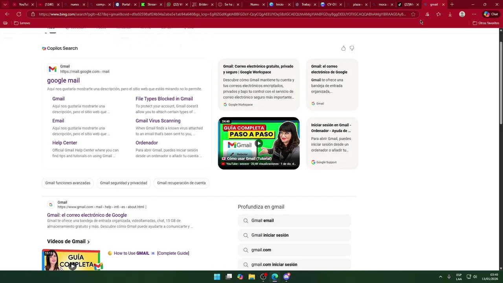503x283 pixels.
Task: Dislike the Copilot Search answer
Action: pyautogui.click(x=352, y=48)
